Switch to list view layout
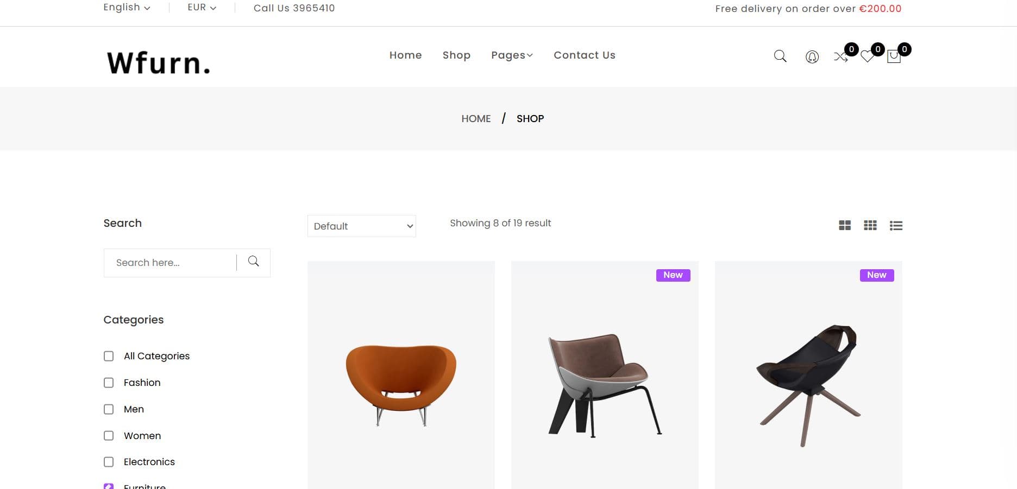This screenshot has width=1017, height=489. (x=896, y=225)
